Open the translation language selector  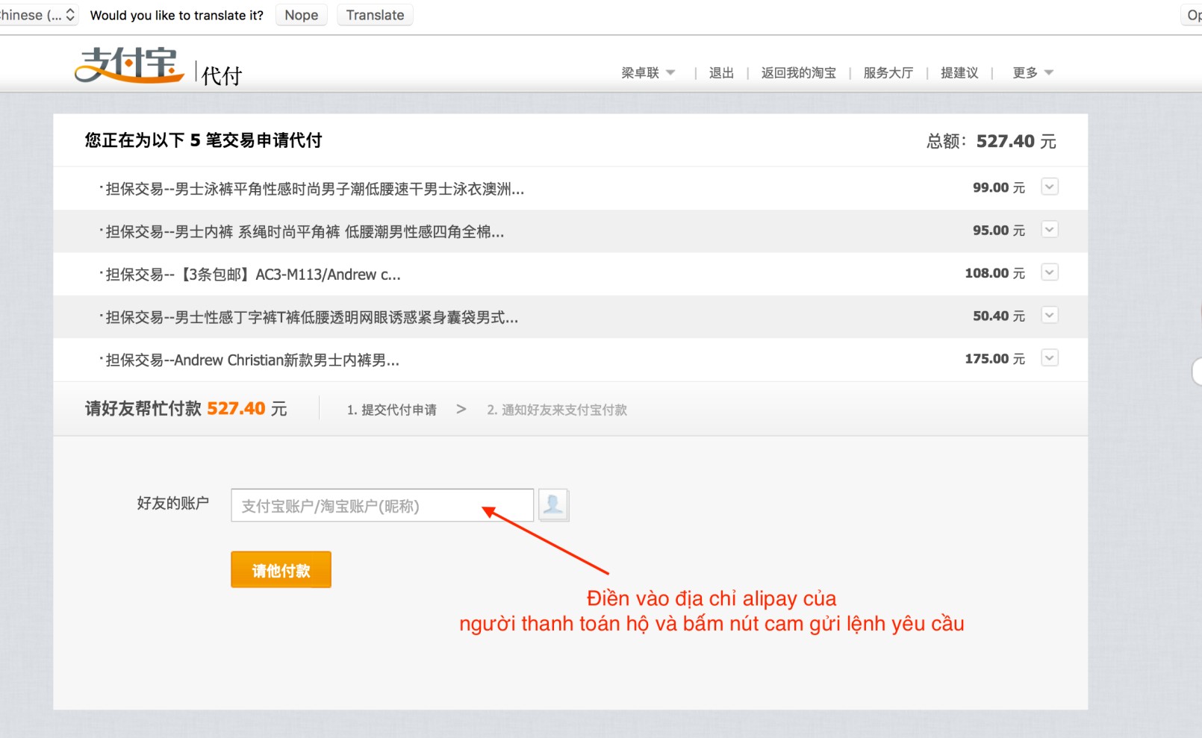click(39, 15)
